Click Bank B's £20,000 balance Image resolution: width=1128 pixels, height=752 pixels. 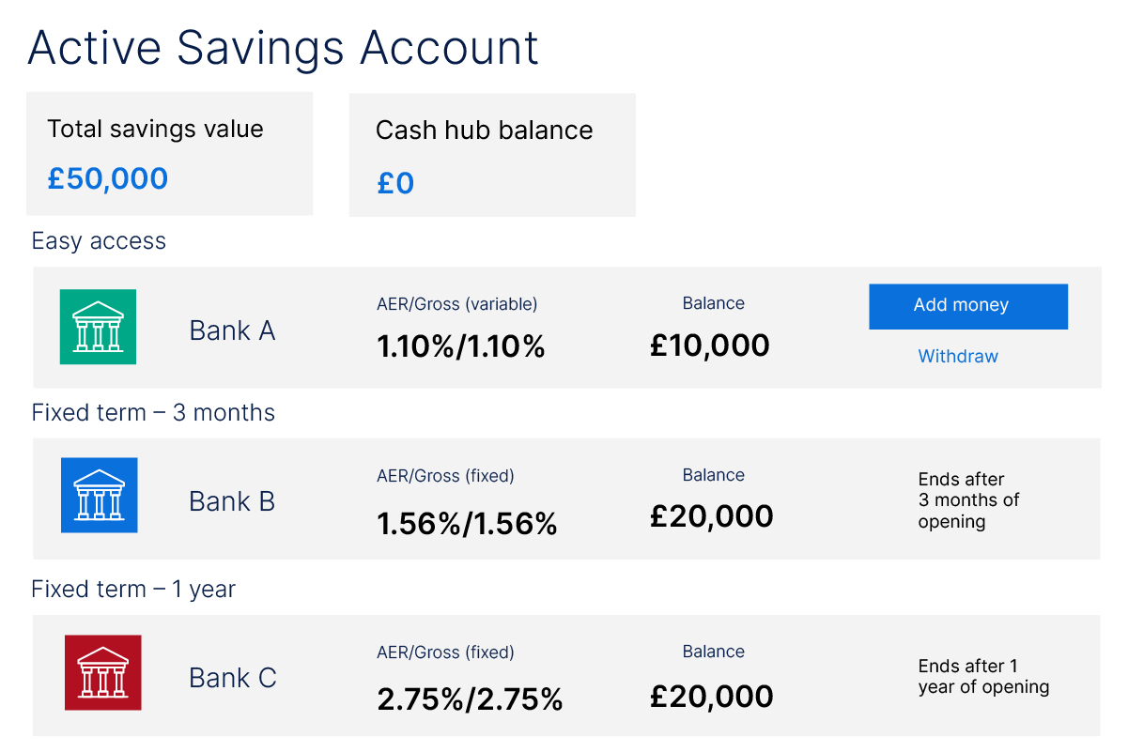[712, 515]
